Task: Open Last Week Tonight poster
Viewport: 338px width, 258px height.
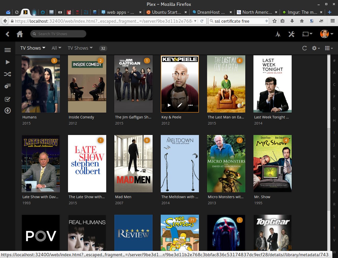Action: click(x=273, y=84)
